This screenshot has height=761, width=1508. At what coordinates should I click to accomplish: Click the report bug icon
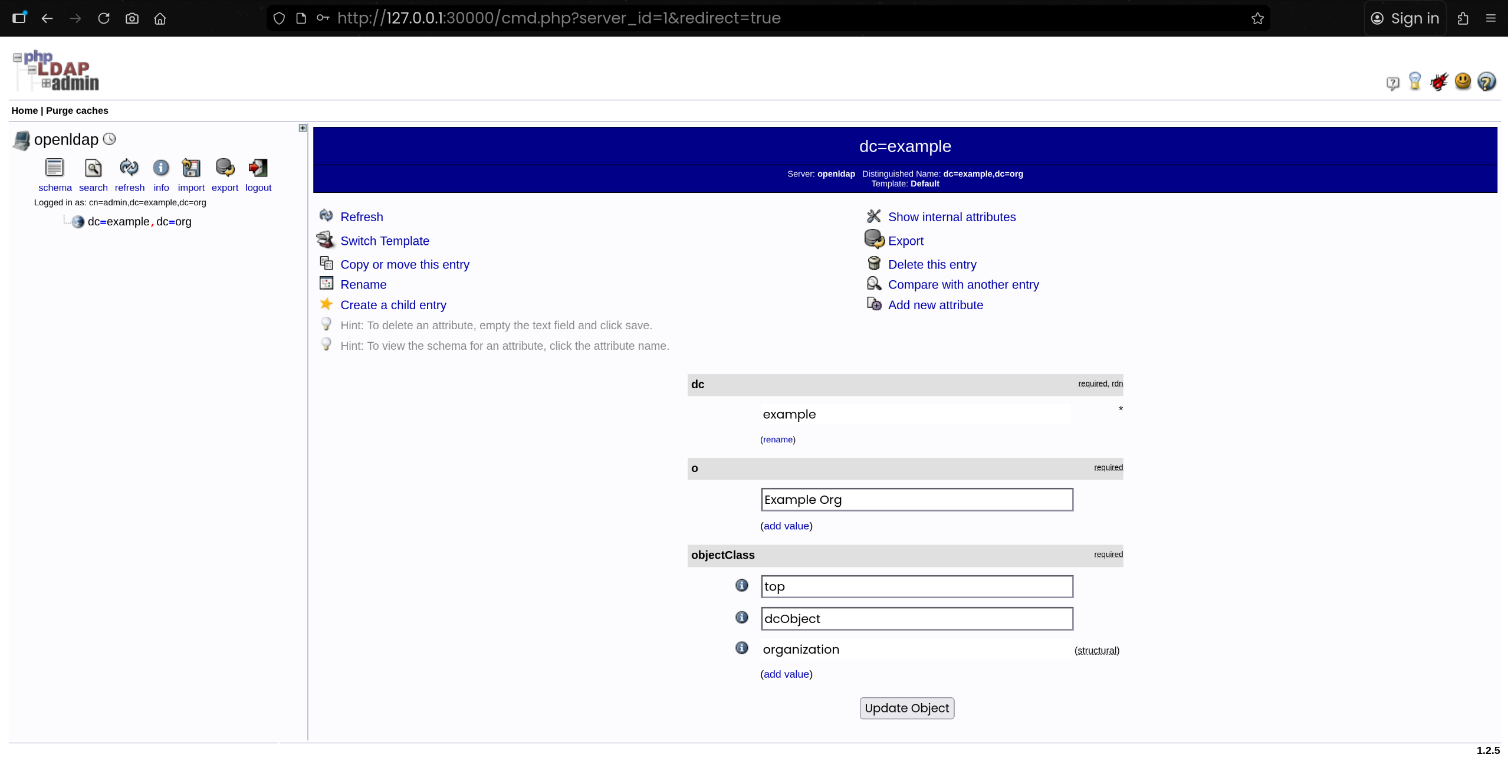click(1439, 81)
